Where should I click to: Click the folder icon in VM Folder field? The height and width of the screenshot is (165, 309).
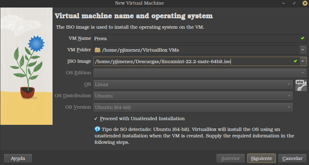point(97,50)
